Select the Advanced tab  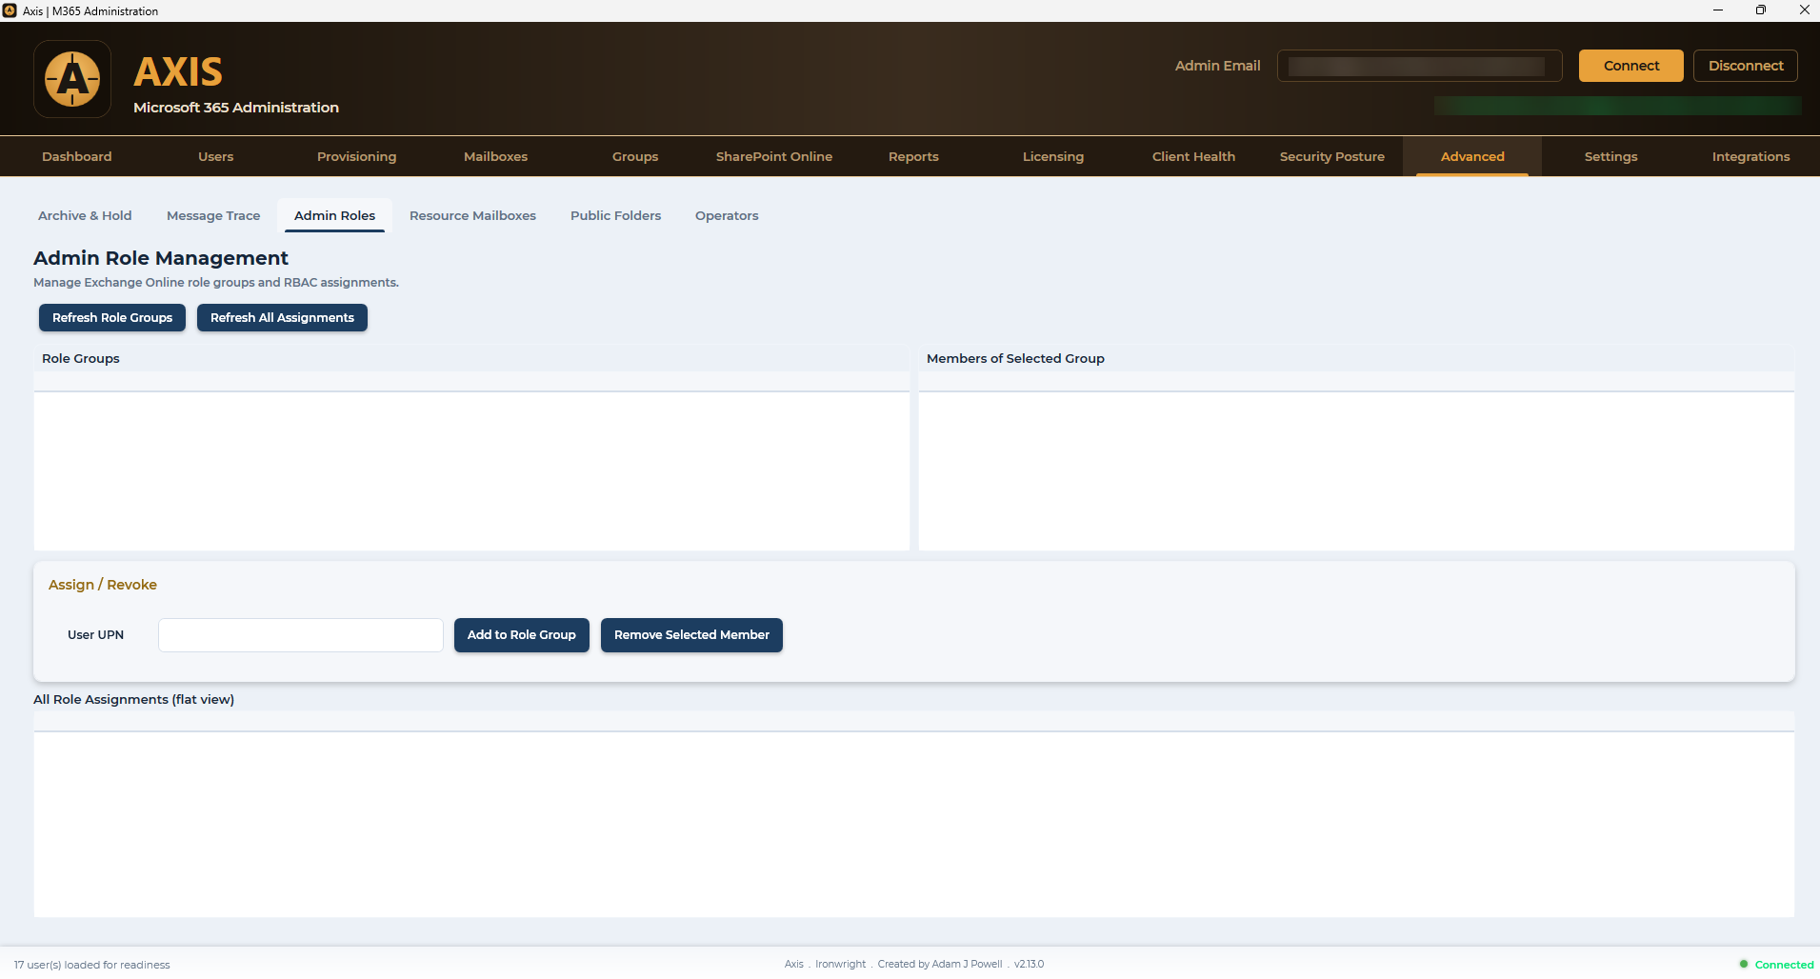pos(1472,156)
